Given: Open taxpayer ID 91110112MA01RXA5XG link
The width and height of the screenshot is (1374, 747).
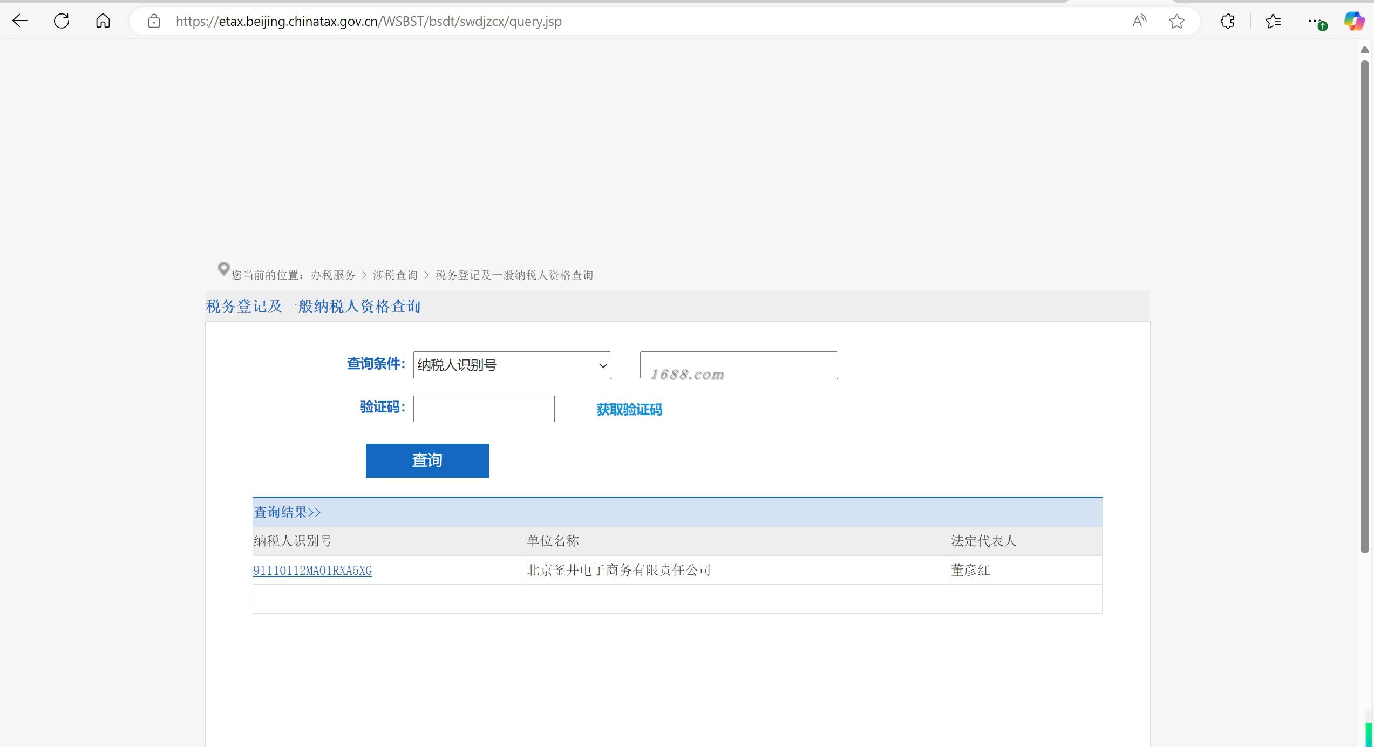Looking at the screenshot, I should 312,571.
